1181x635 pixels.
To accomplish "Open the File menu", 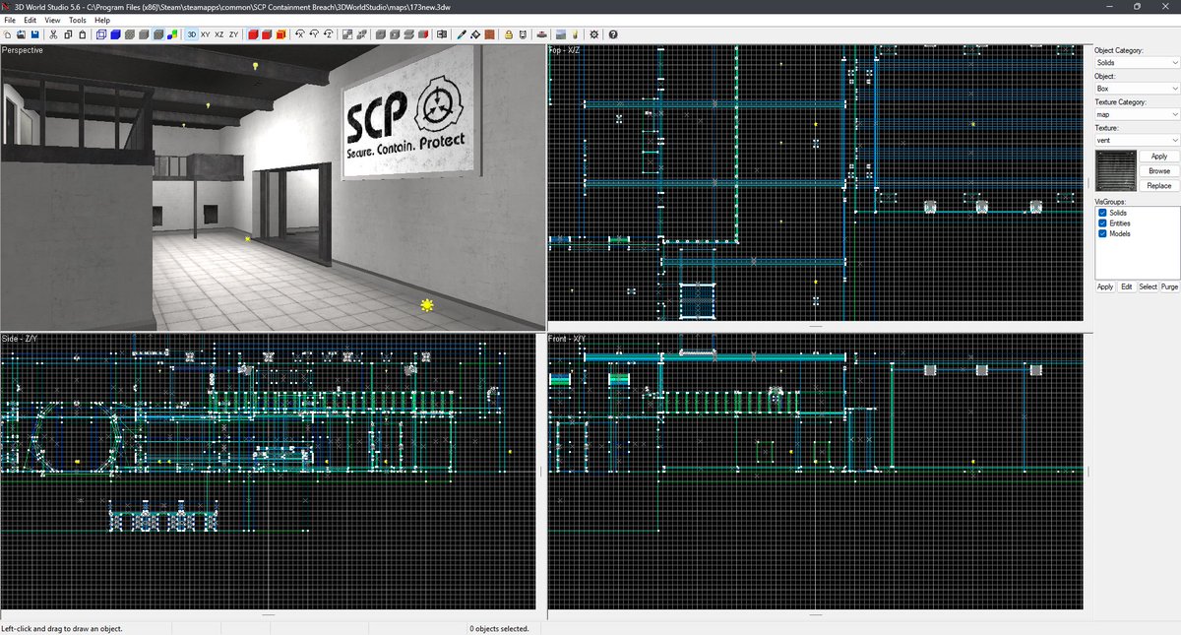I will pyautogui.click(x=9, y=20).
